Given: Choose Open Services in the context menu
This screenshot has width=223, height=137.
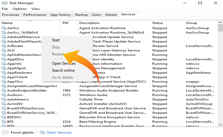Looking at the screenshot, I should click(63, 63).
